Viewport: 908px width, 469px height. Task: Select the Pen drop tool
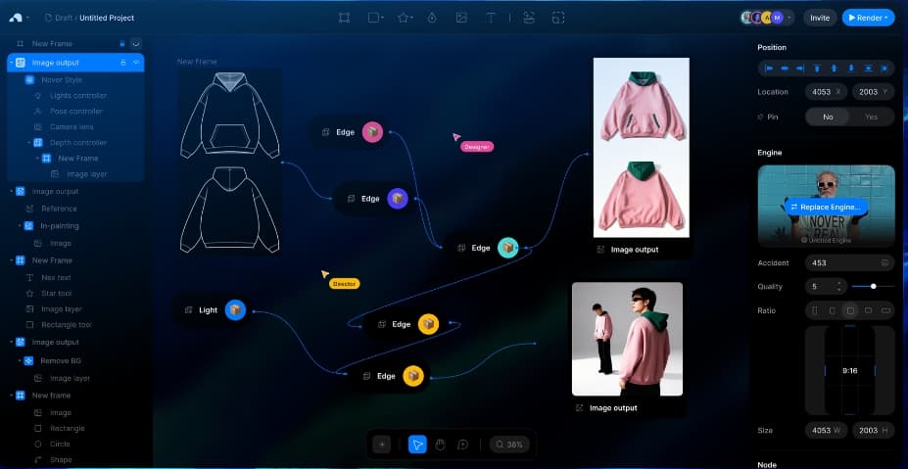(x=432, y=18)
